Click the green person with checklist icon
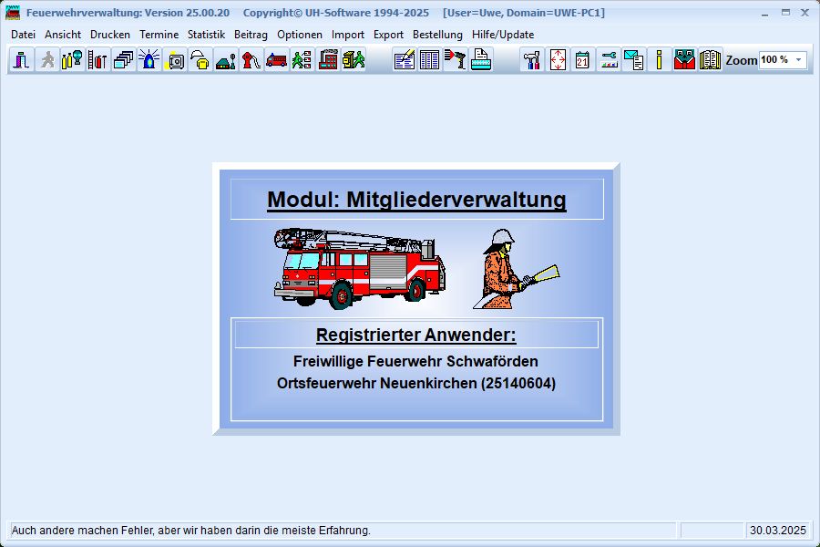The height and width of the screenshot is (547, 820). 302,59
